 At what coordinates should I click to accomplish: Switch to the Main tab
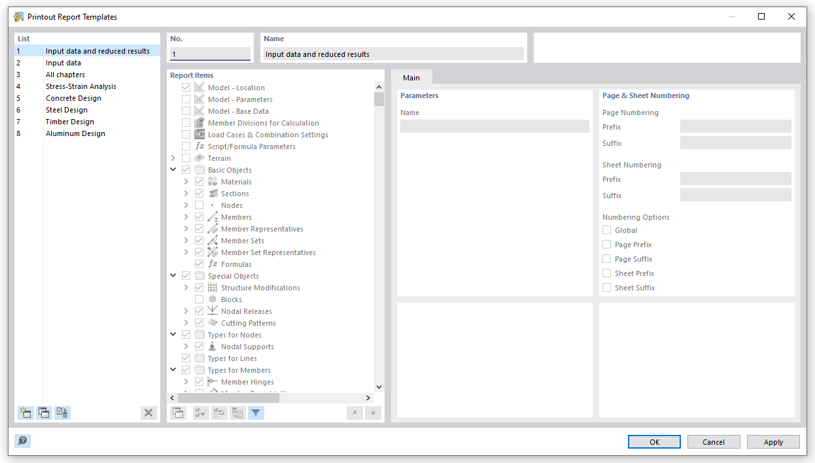click(x=412, y=77)
